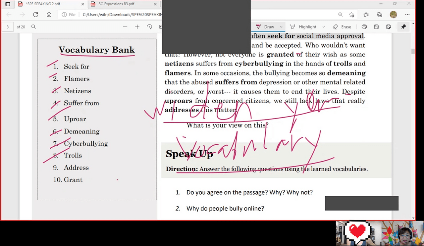Expand the Highlight color options dropdown
424x246 pixels.
(324, 27)
